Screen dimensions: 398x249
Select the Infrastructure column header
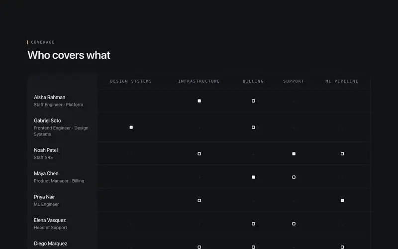(199, 81)
